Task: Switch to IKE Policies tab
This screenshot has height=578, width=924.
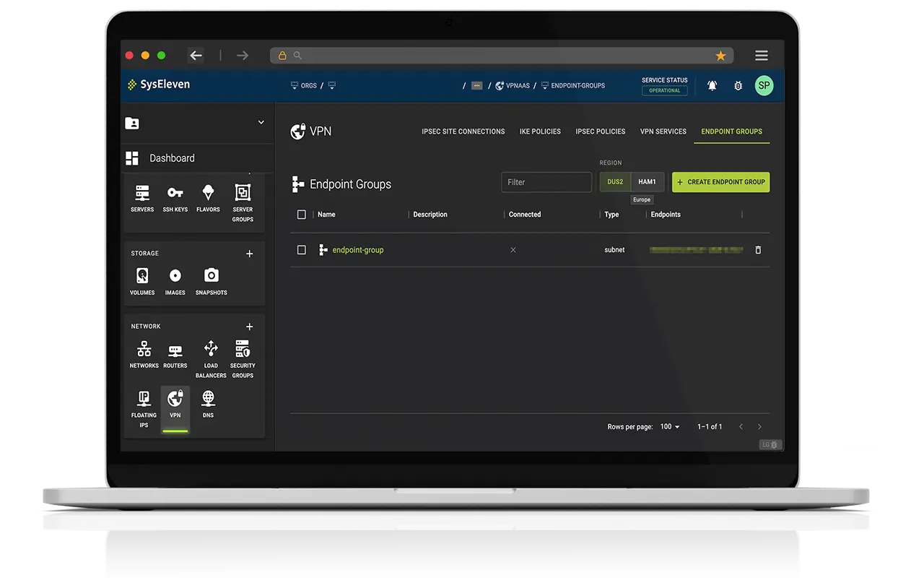Action: click(x=540, y=131)
